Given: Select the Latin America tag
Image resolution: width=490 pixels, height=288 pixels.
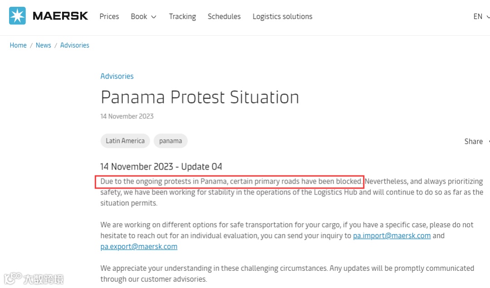Looking at the screenshot, I should (x=125, y=141).
